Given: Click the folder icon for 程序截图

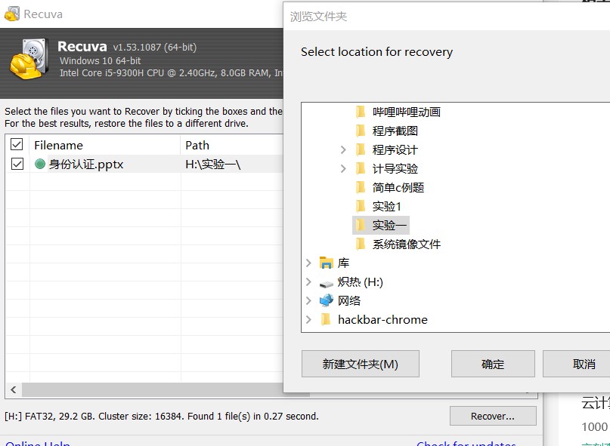Looking at the screenshot, I should (x=361, y=131).
